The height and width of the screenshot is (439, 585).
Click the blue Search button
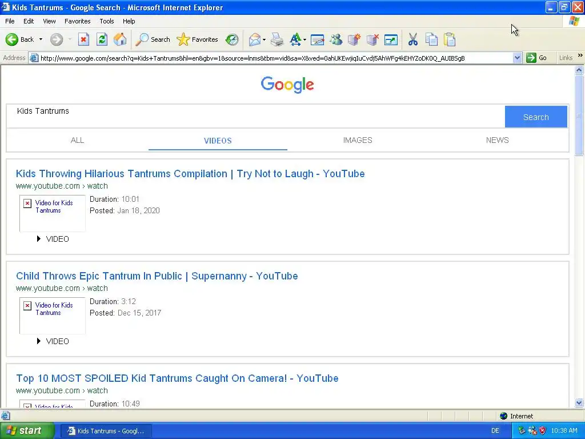(x=536, y=117)
